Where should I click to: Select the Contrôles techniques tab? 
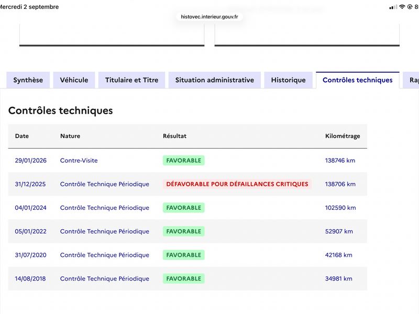click(358, 80)
